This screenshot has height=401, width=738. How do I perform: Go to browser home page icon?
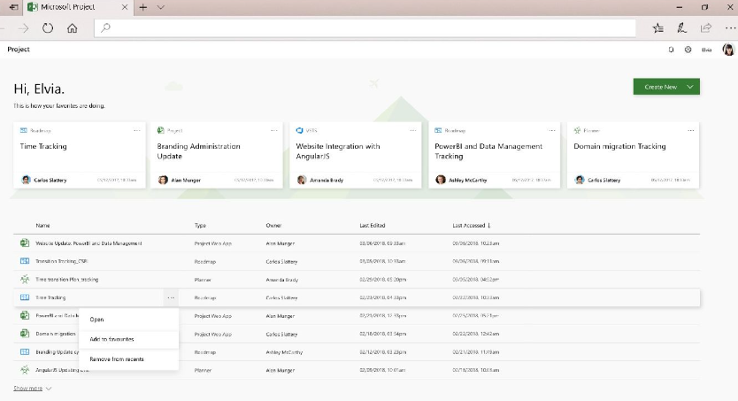click(72, 28)
